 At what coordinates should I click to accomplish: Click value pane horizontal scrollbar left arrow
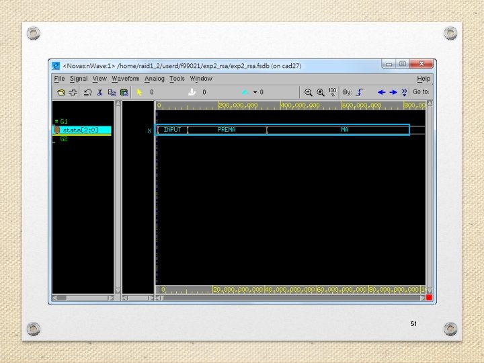pyautogui.click(x=124, y=298)
